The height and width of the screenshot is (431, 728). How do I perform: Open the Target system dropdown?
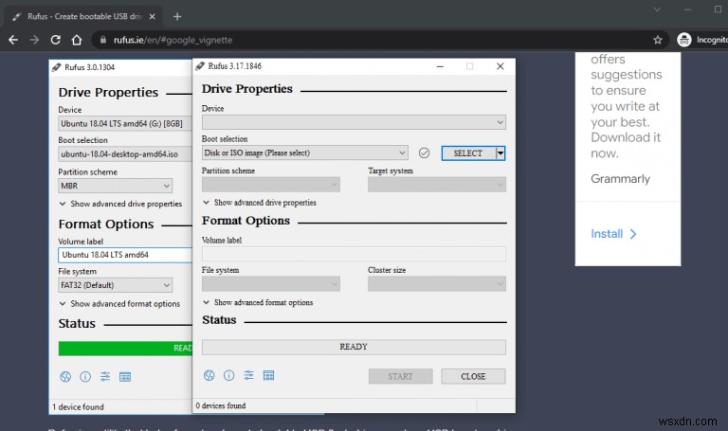[437, 185]
